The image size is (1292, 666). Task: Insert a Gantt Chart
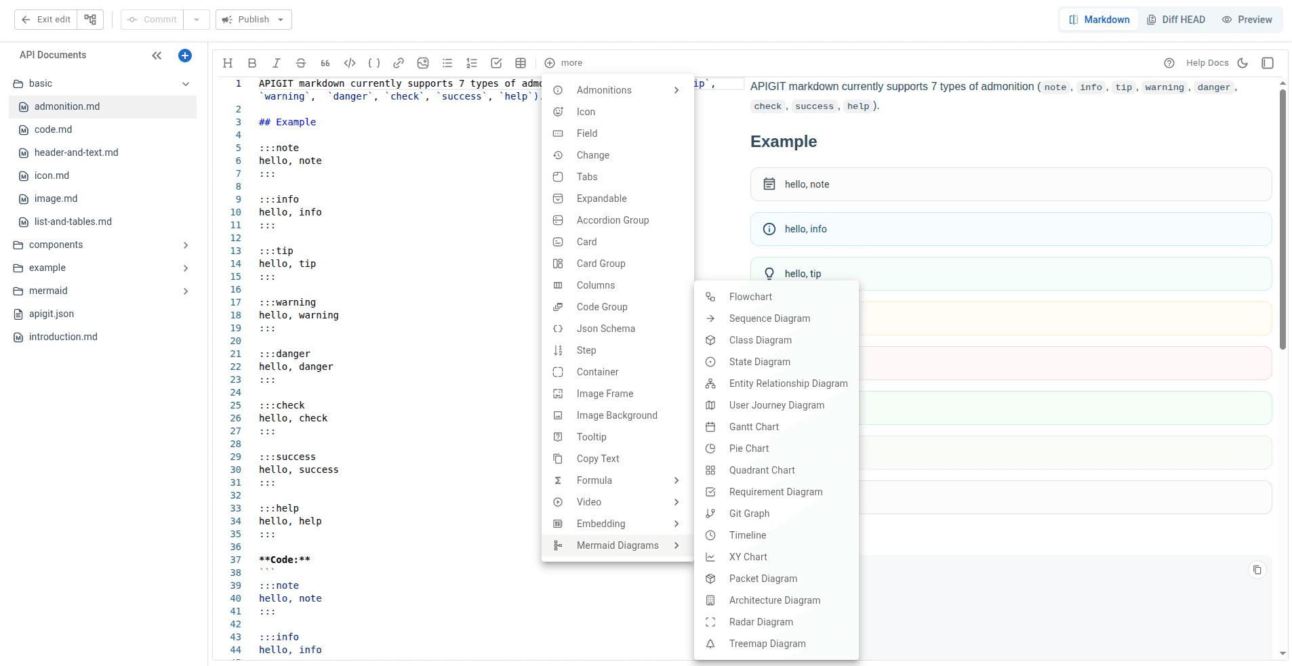pyautogui.click(x=776, y=427)
